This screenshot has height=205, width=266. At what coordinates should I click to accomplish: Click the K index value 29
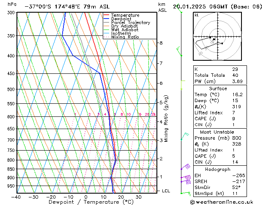point(235,69)
